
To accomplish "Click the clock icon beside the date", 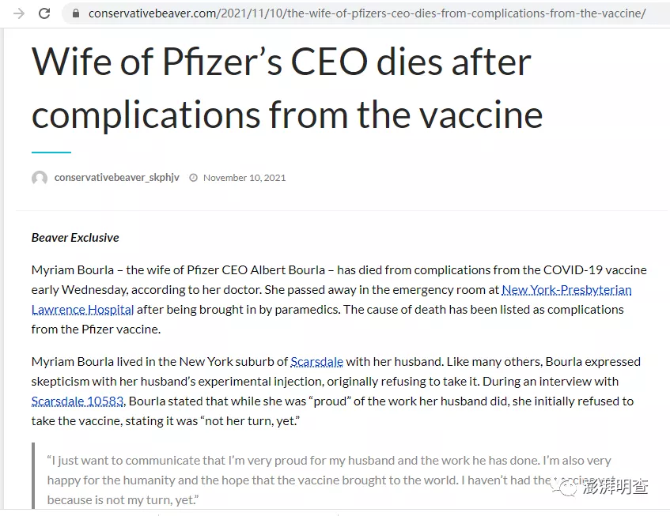I will coord(194,178).
